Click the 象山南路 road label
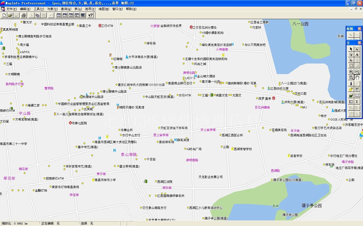363x226 pixels. pos(129,154)
